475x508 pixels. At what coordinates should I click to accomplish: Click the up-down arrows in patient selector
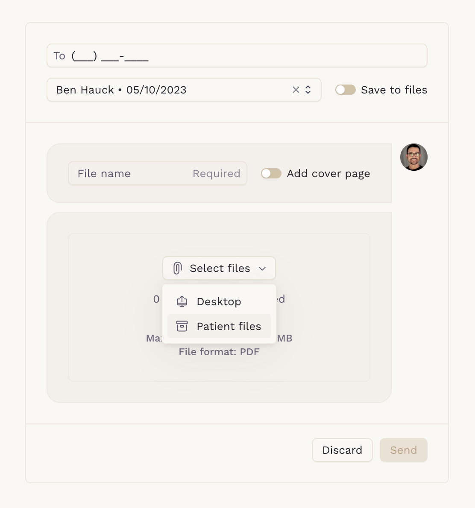(x=308, y=90)
